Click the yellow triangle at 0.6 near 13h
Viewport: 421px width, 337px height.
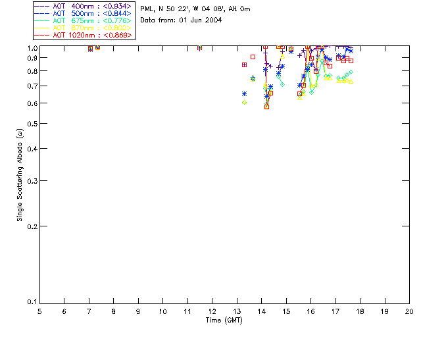pos(244,102)
